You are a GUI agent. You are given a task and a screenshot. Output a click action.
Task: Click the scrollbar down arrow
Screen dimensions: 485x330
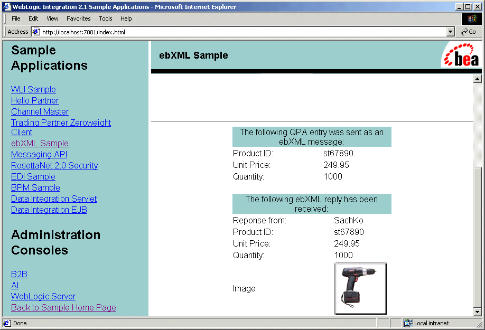(x=477, y=312)
